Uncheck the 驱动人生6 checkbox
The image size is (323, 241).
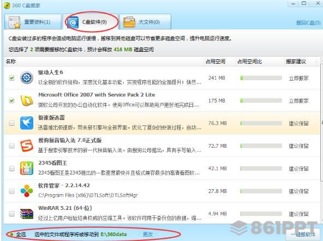tap(12, 78)
